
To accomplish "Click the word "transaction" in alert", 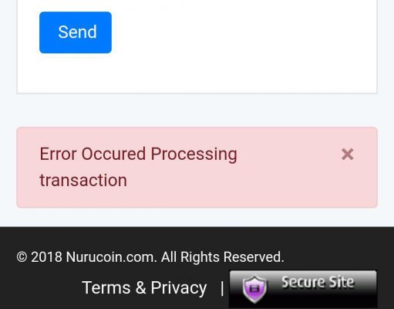I will pyautogui.click(x=83, y=180).
